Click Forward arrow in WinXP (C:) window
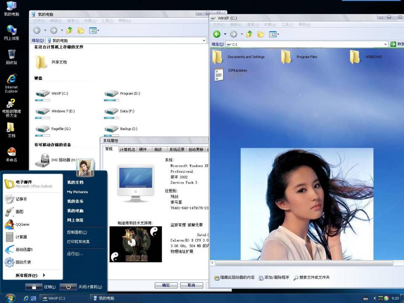 point(234,34)
